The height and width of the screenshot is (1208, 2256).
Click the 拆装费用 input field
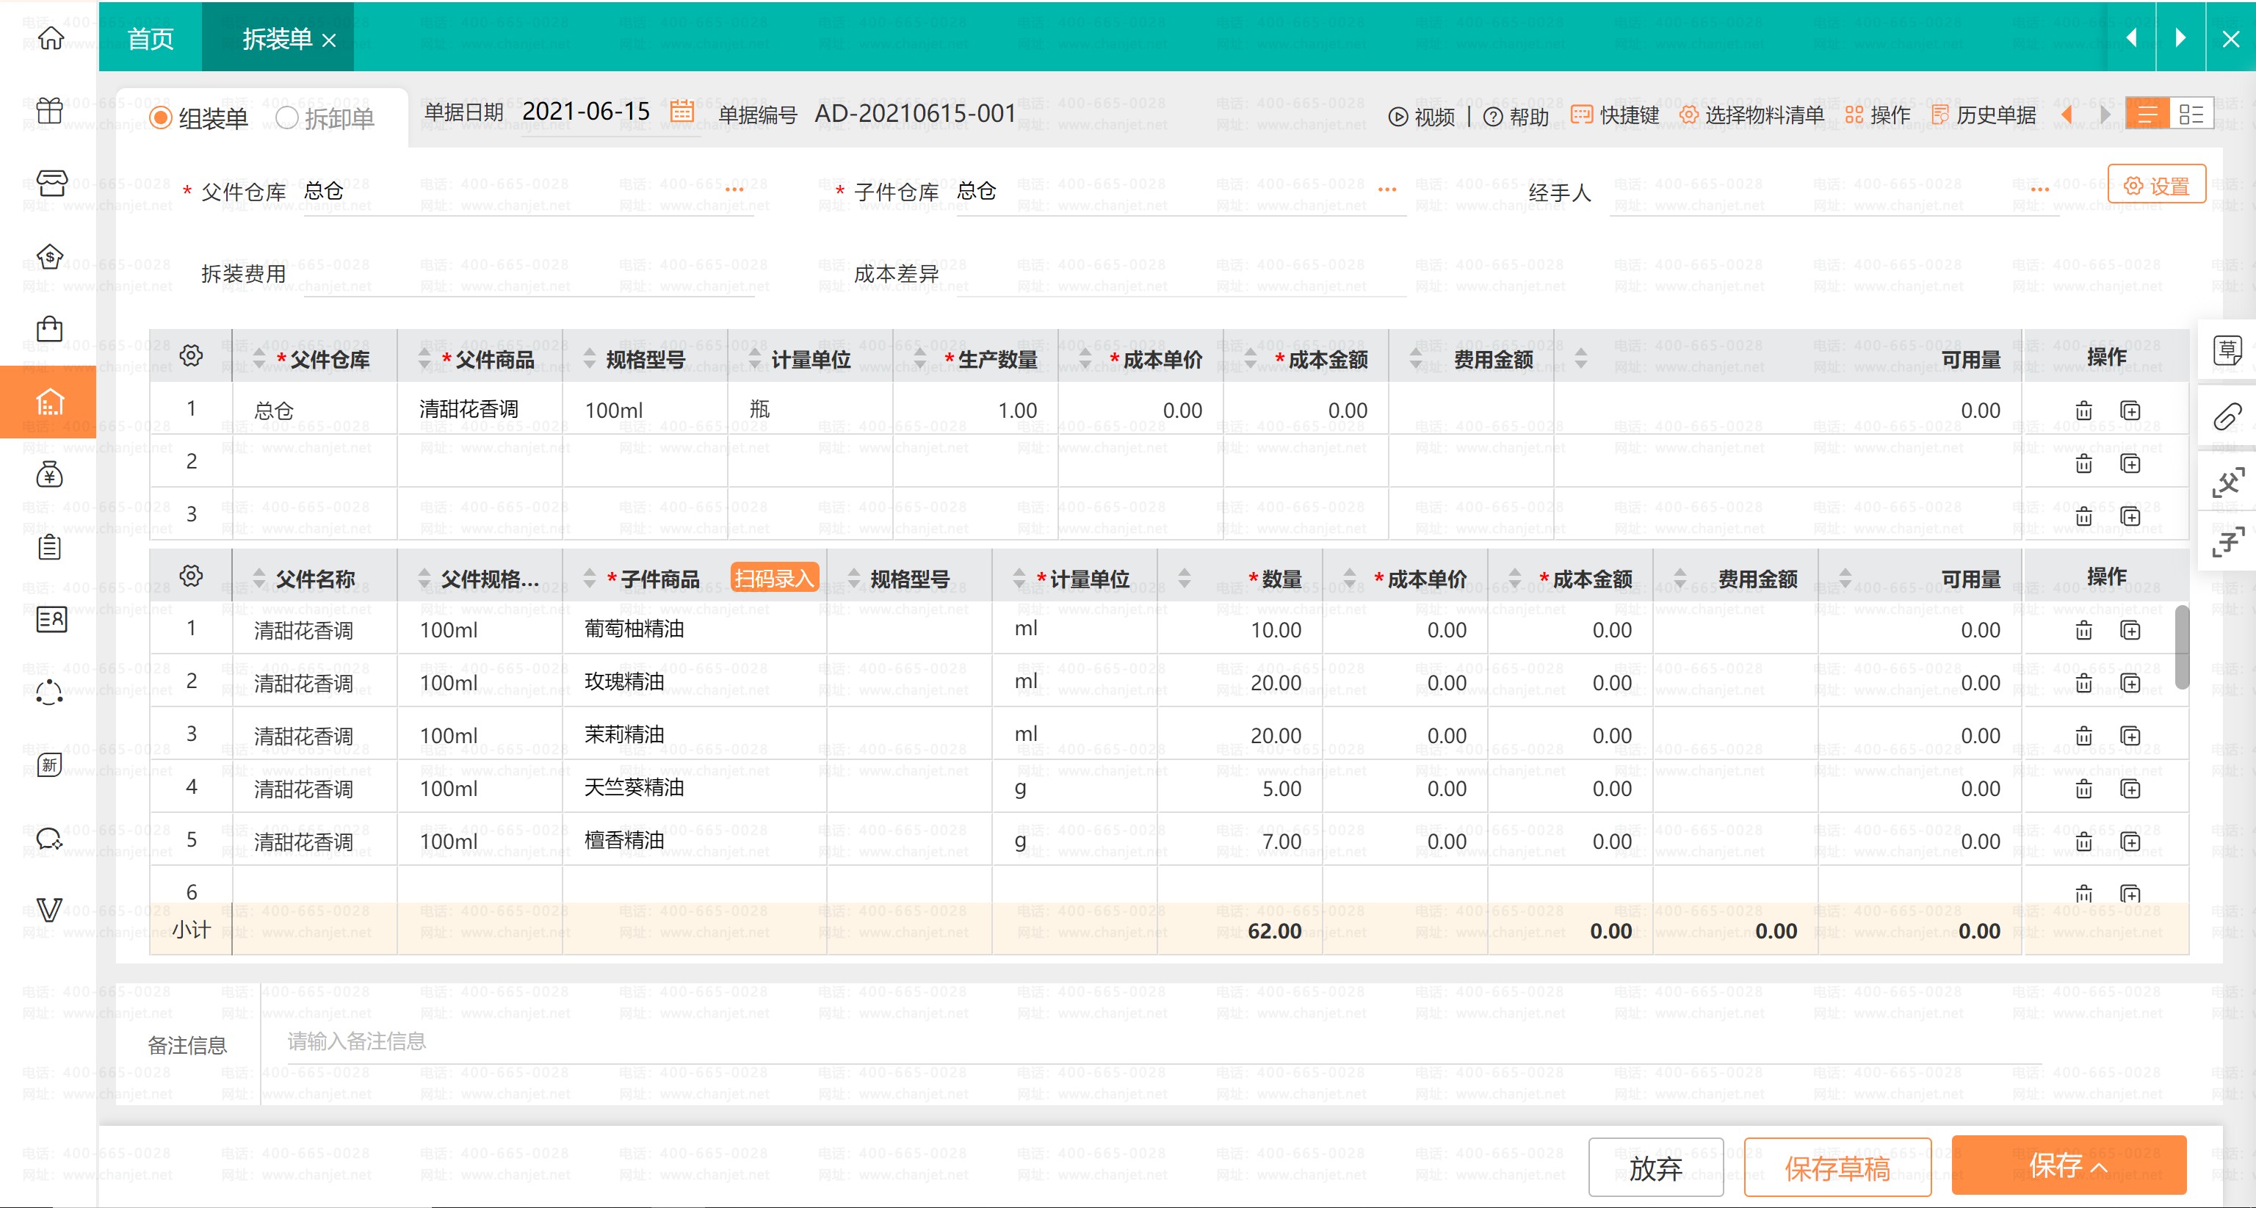(528, 274)
